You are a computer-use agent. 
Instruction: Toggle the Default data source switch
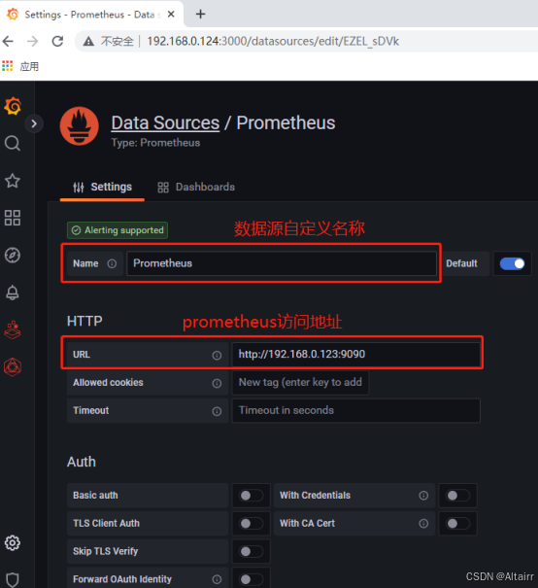point(512,263)
